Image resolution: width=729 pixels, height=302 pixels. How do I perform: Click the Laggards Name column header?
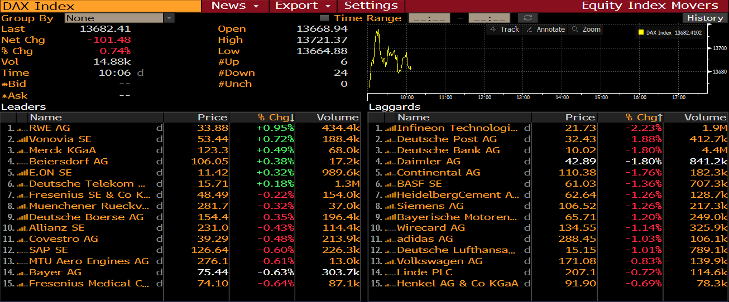click(x=463, y=118)
